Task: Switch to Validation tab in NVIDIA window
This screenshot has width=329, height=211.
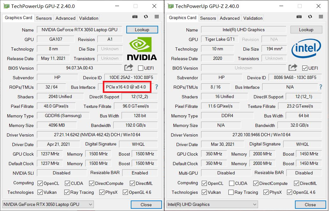Action: [89, 18]
